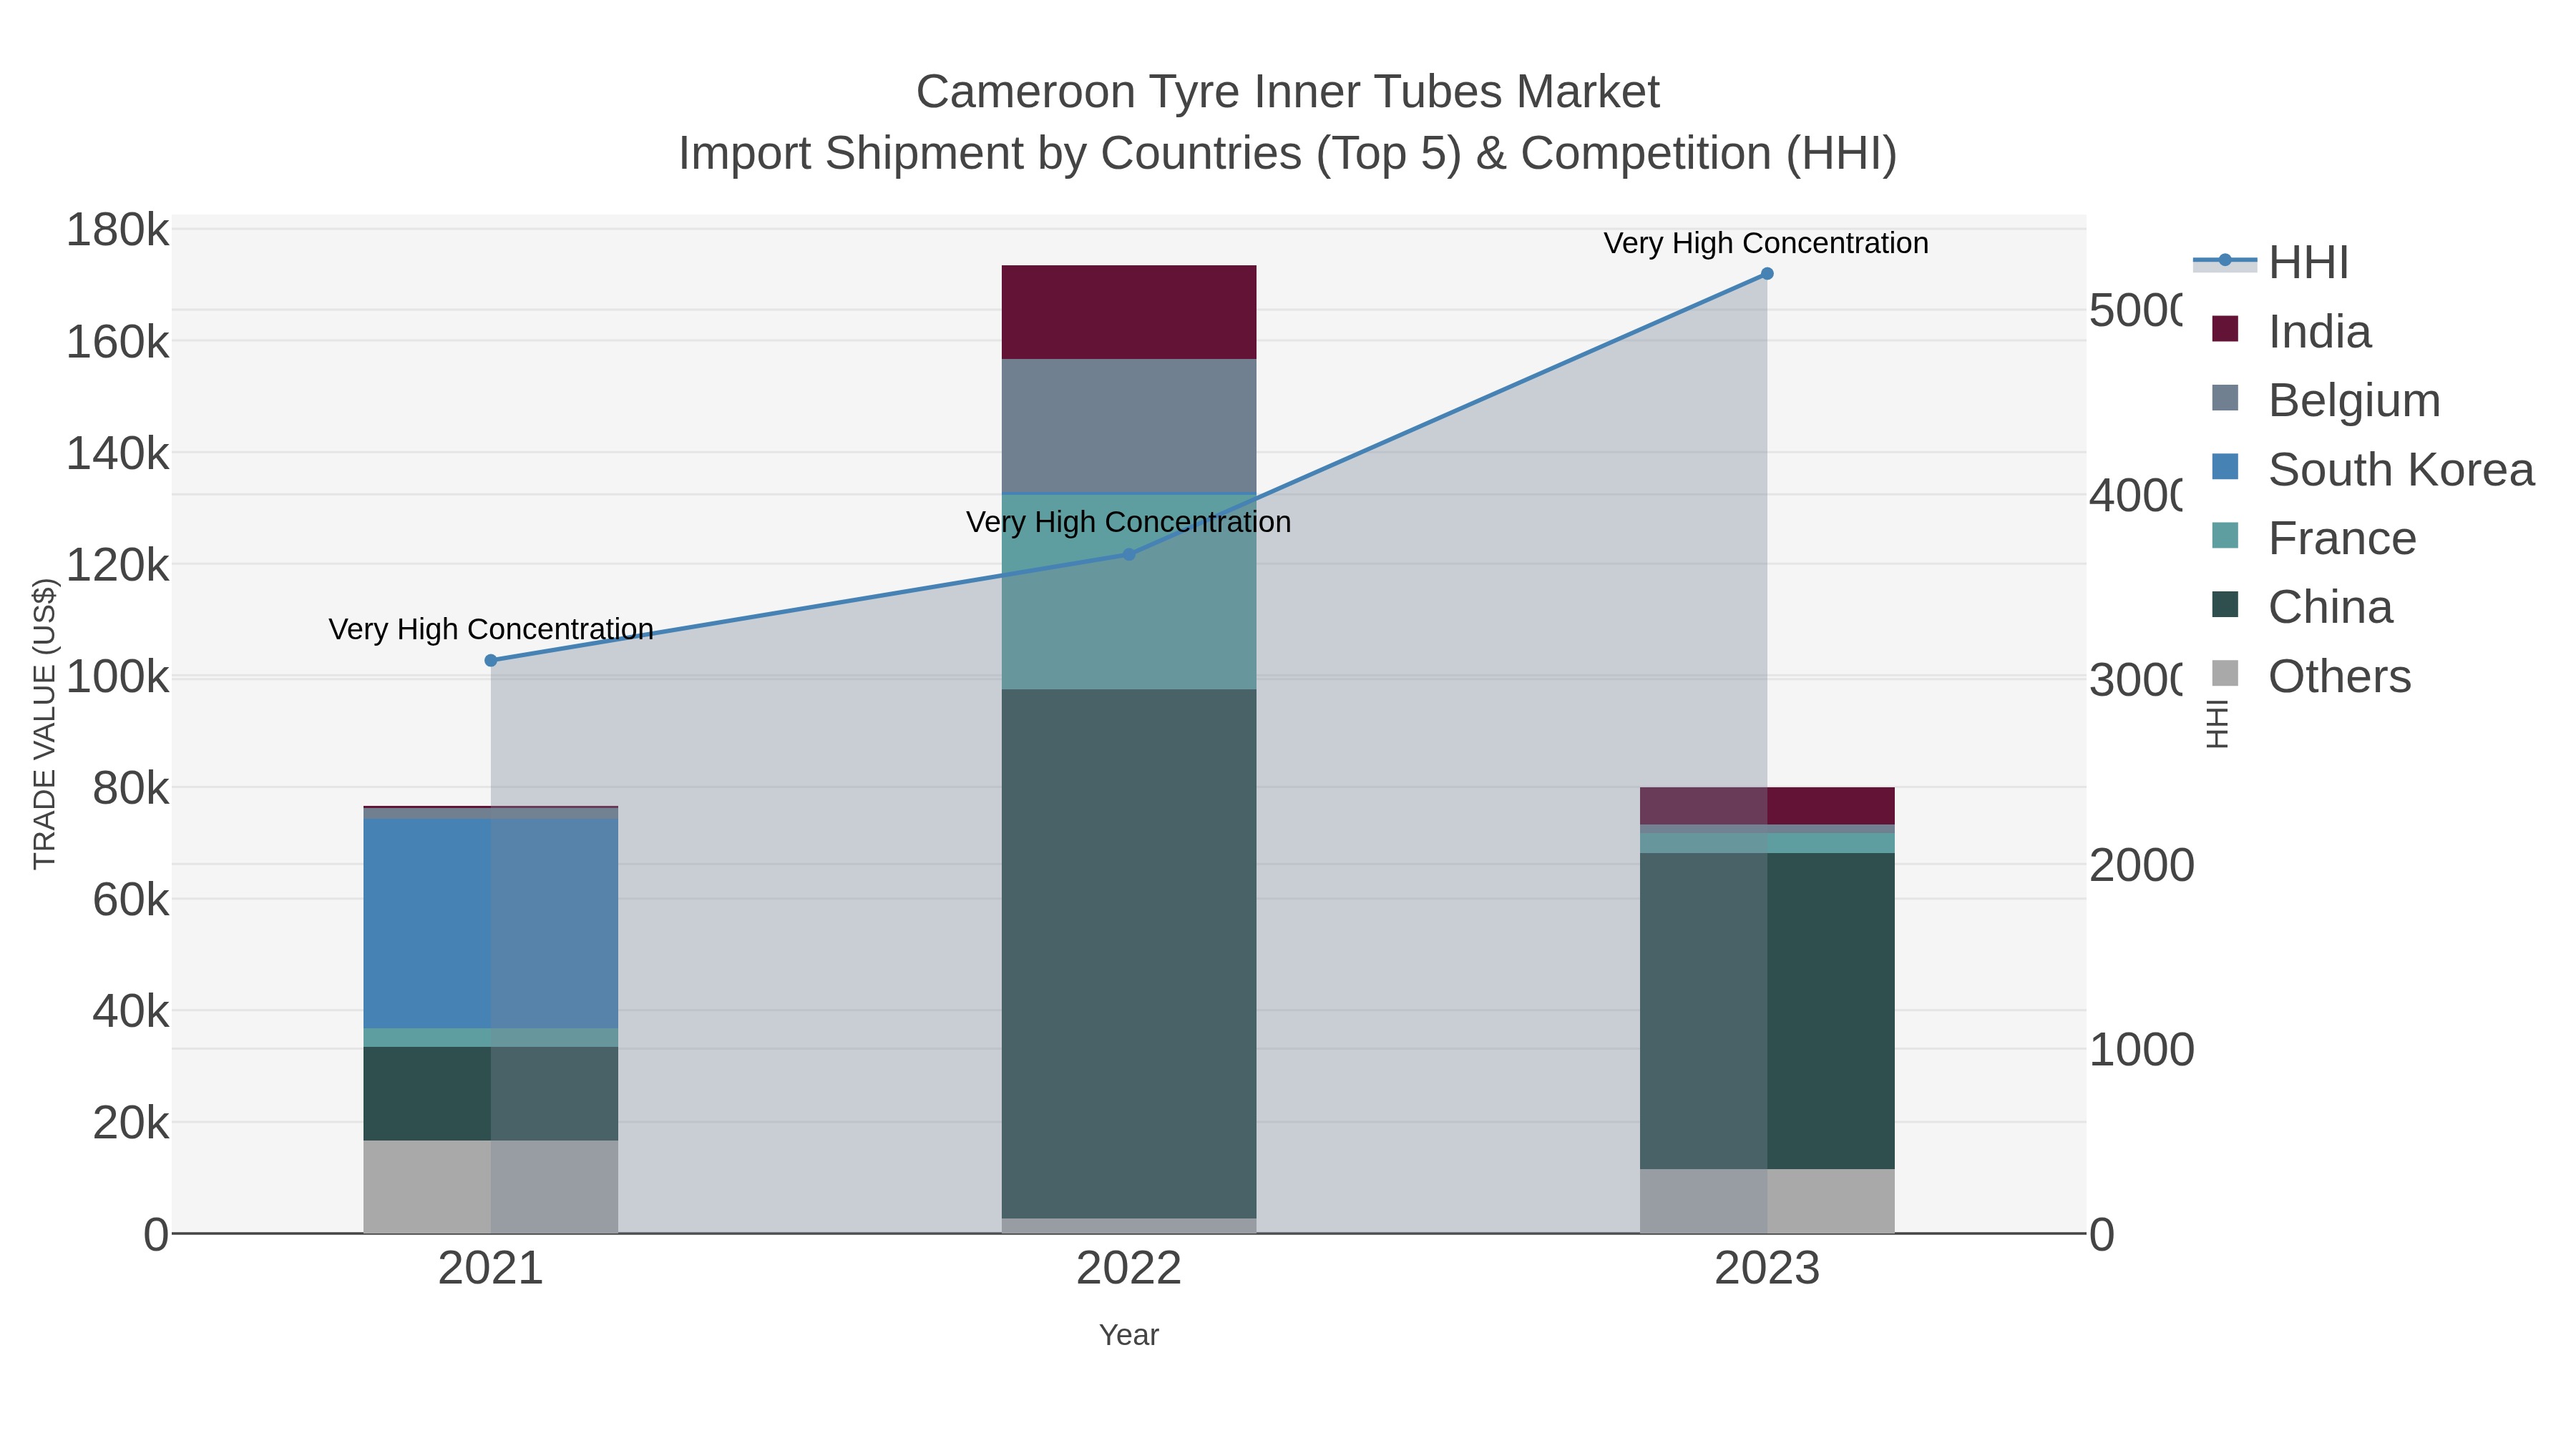Viewport: 2576px width, 1448px height.
Task: Click the India maroon legend swatch
Action: coord(2225,329)
